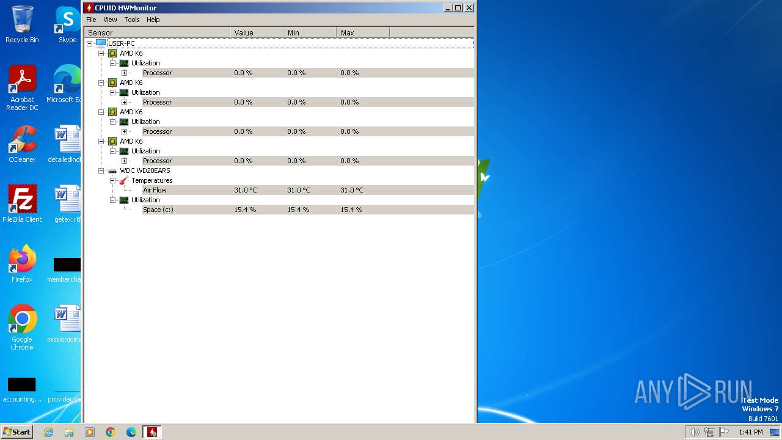This screenshot has width=782, height=440.
Task: Collapse the WDC WD20EARS drive node
Action: point(101,170)
